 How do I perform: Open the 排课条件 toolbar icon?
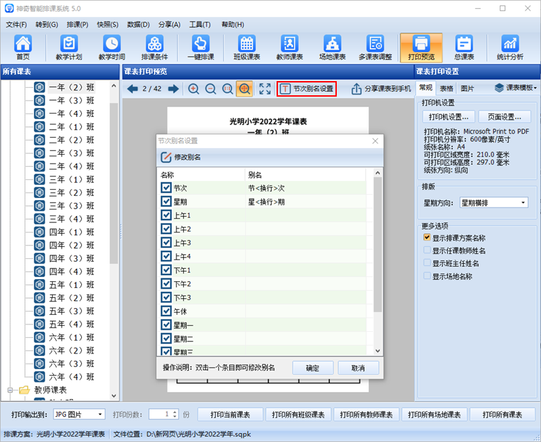point(154,47)
